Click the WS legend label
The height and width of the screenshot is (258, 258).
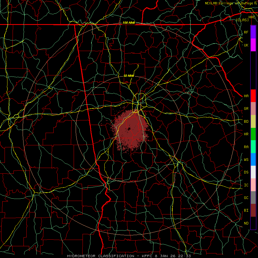(246, 160)
